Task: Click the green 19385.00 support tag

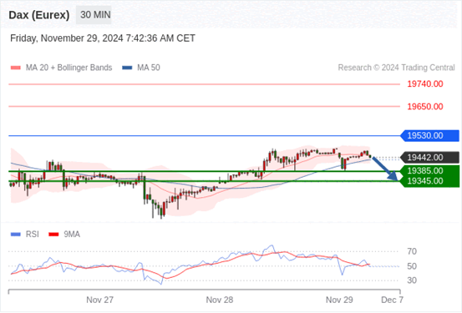Action: point(430,171)
